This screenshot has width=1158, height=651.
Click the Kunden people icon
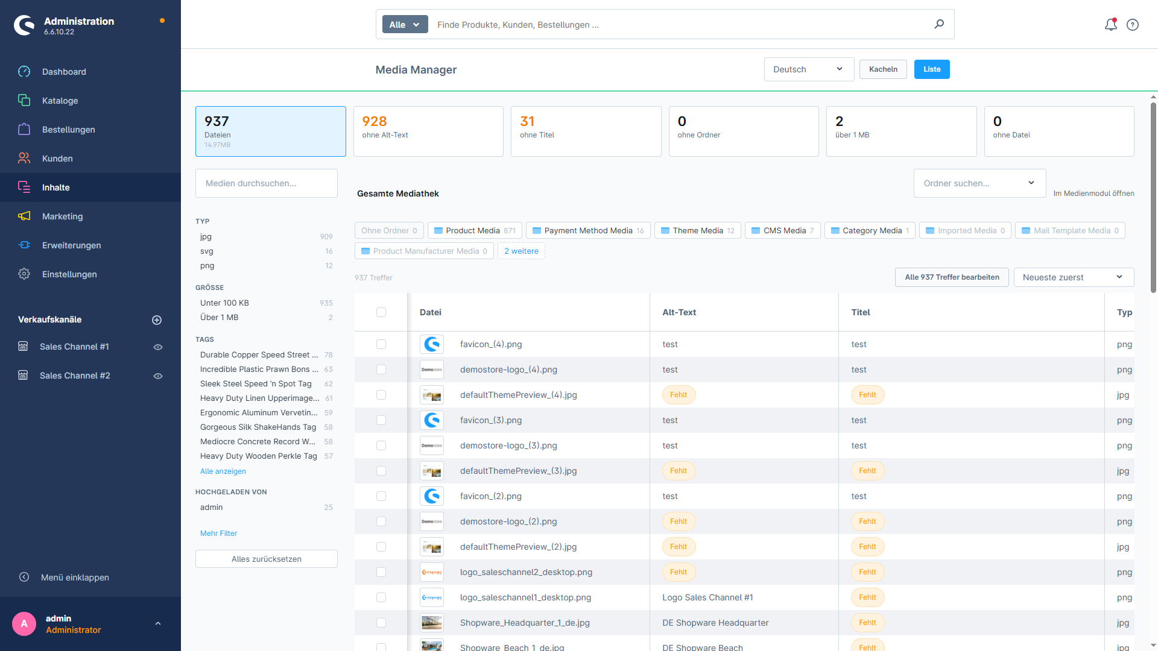[x=24, y=159]
